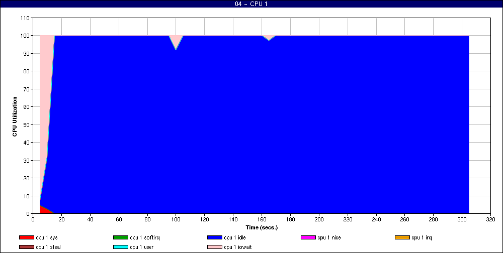This screenshot has height=253, width=503.
Task: Click the cyan cpu 1 user legend swatch
Action: [121, 247]
